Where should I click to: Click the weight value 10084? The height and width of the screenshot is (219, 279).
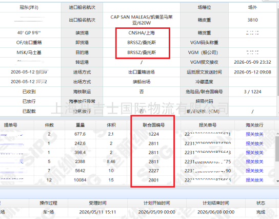coord(80,180)
